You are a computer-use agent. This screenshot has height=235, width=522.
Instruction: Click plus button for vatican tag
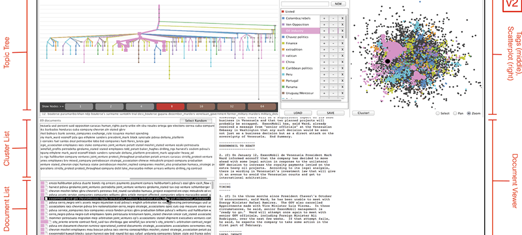click(324, 56)
